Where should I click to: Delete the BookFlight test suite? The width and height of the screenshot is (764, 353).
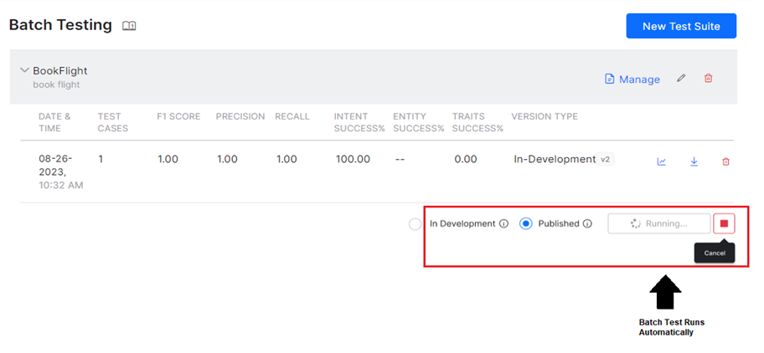709,78
